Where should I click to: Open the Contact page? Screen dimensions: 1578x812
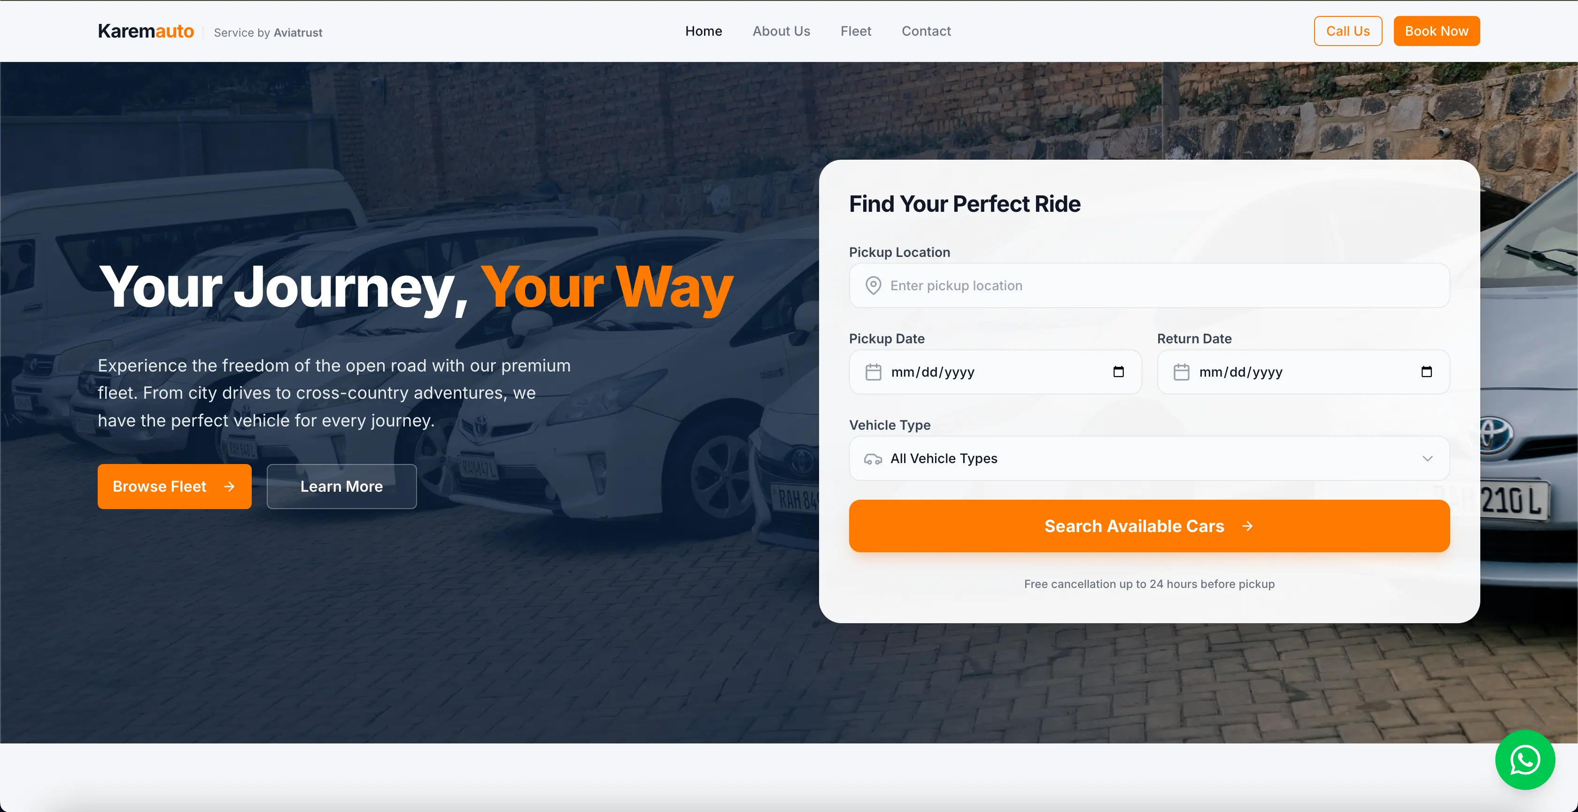pyautogui.click(x=926, y=31)
